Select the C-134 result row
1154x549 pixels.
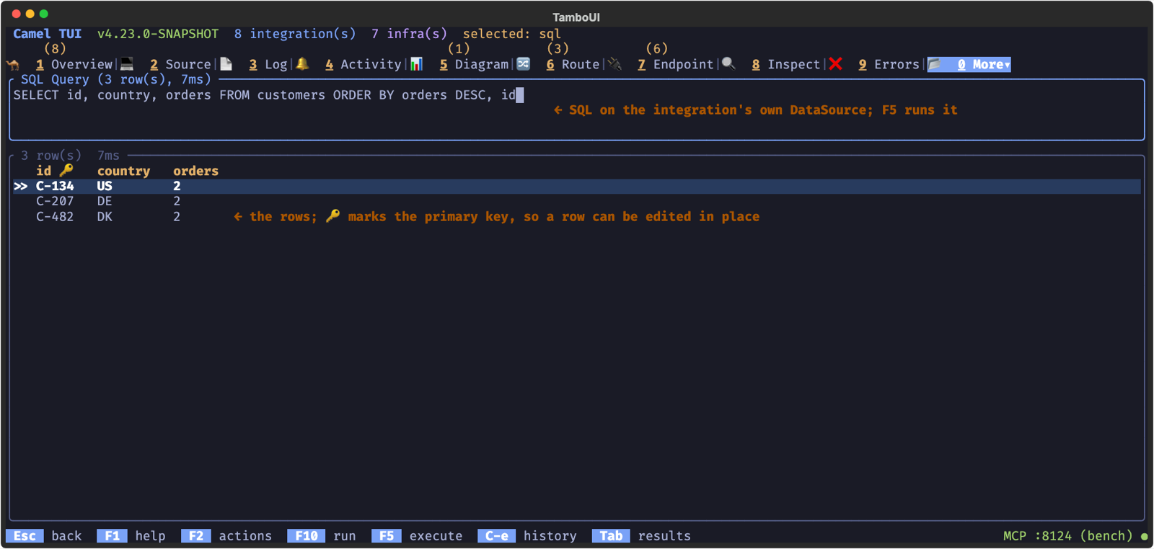[576, 187]
